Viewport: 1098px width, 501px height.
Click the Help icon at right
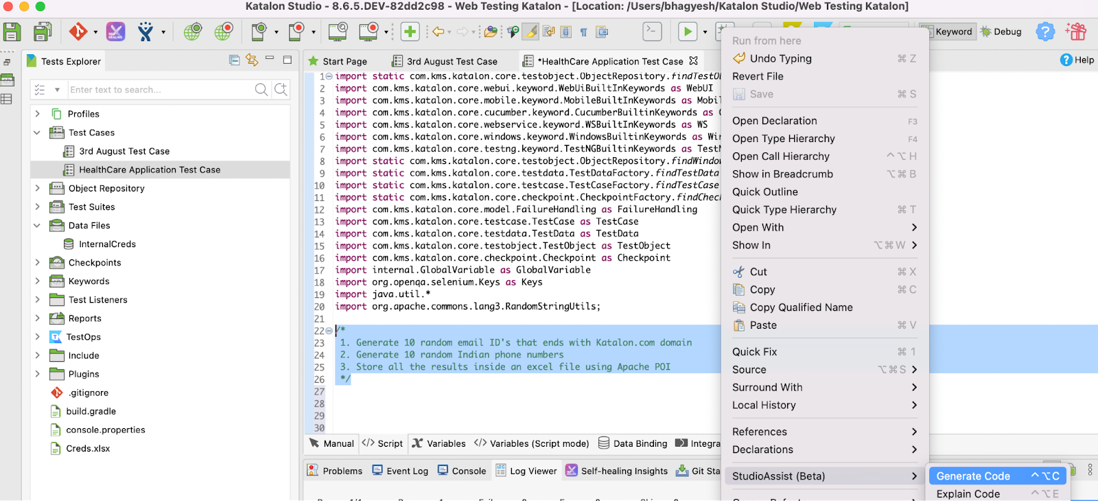coord(1077,60)
